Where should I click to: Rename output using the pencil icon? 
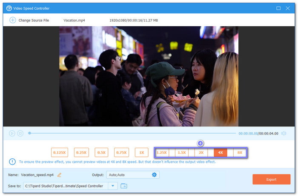[x=60, y=175]
